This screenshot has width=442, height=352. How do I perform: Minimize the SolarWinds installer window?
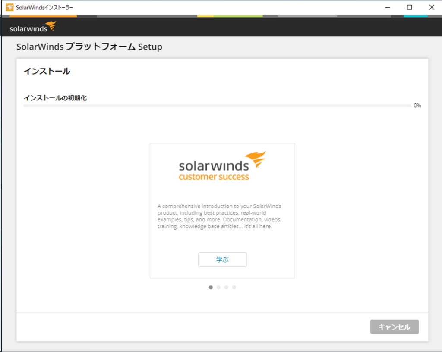[388, 7]
